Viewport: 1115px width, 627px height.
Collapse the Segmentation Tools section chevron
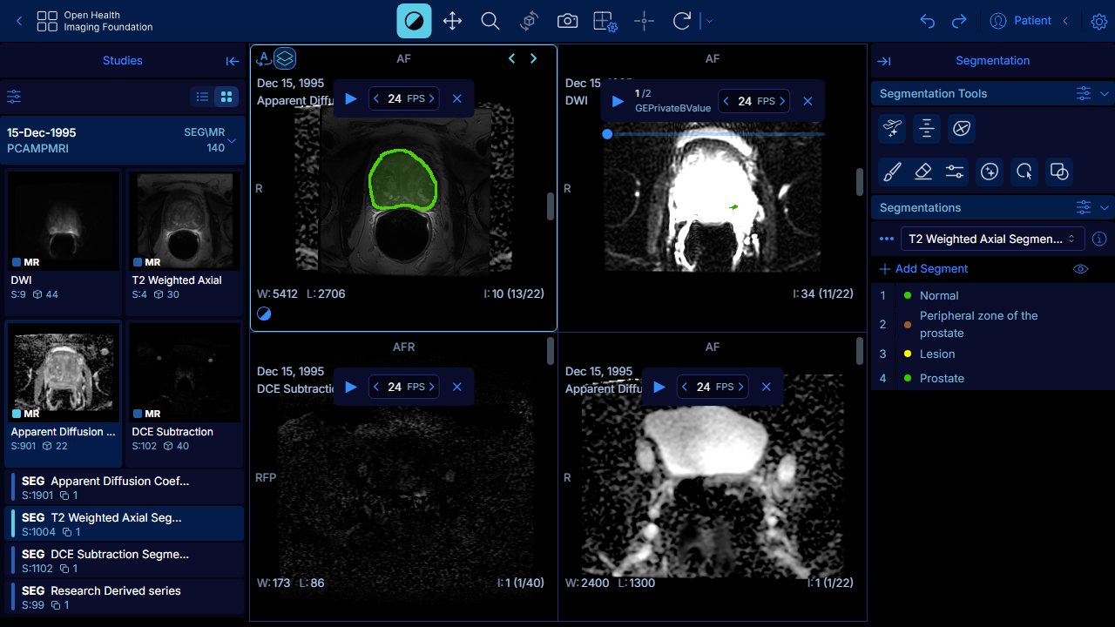(x=1105, y=93)
